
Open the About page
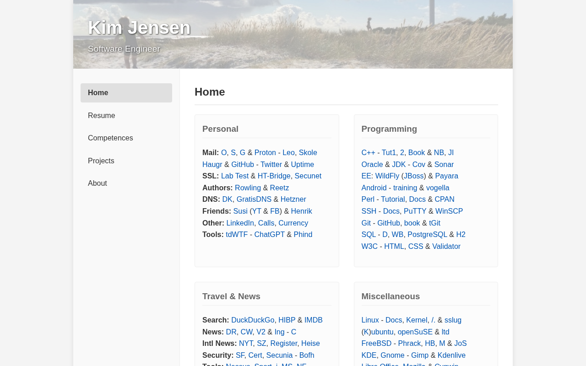pos(126,183)
